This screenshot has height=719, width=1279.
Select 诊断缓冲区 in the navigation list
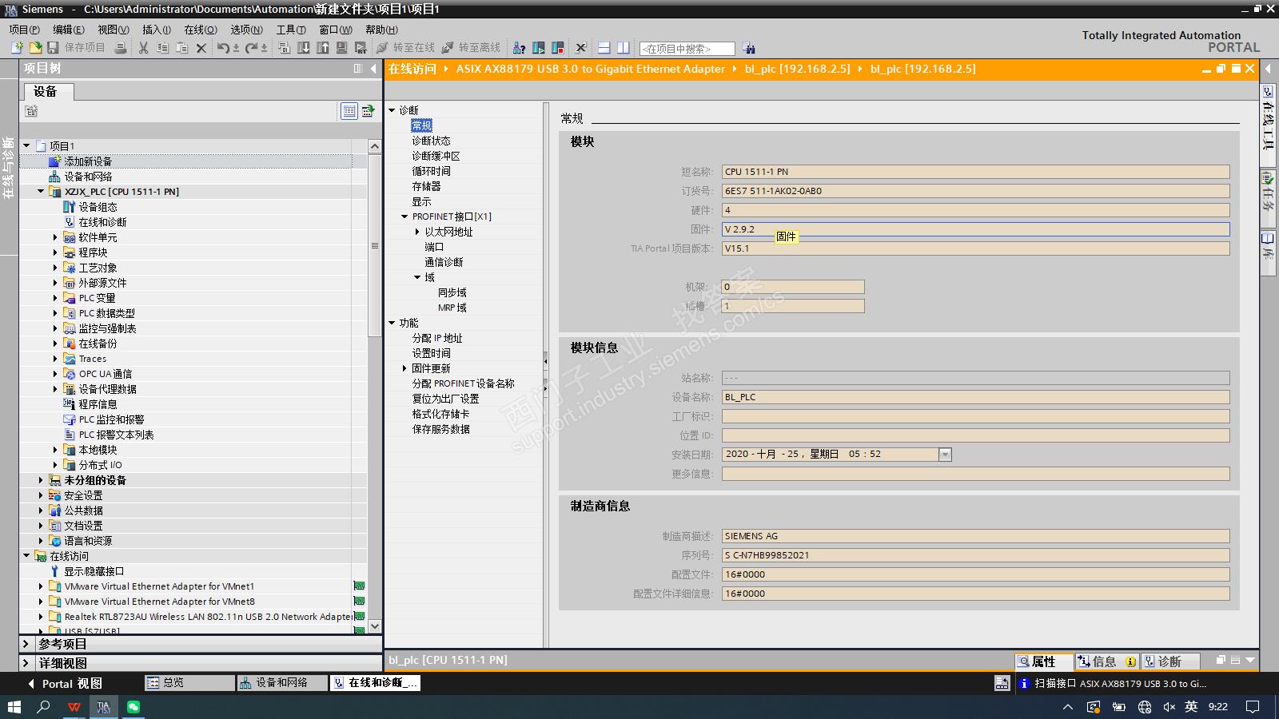coord(436,156)
